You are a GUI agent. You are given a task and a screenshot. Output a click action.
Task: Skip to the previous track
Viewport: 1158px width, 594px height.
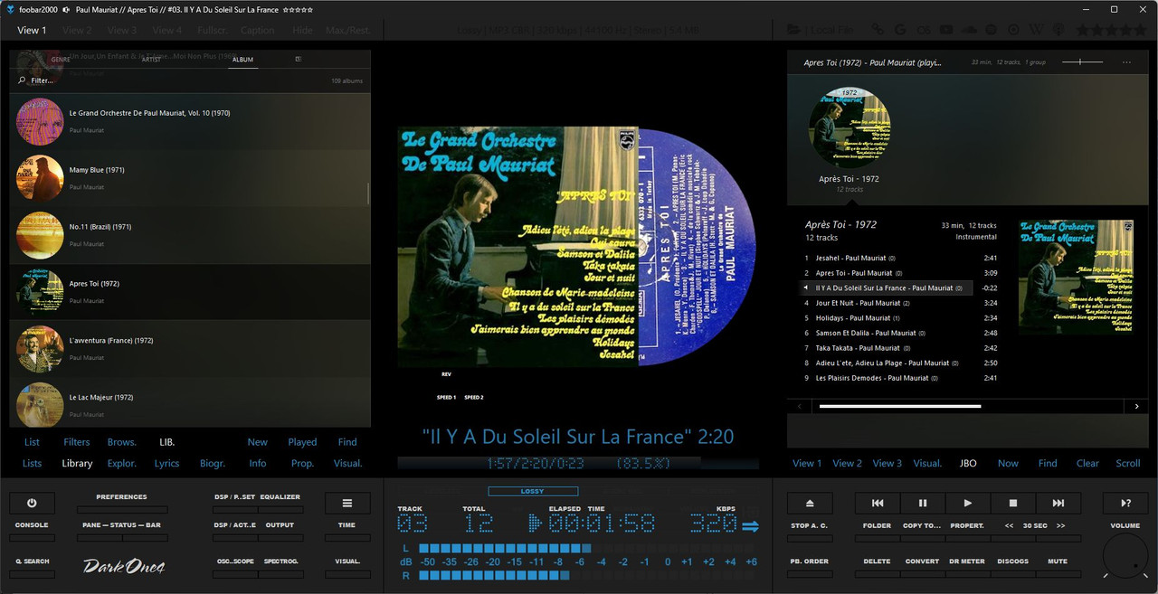878,503
